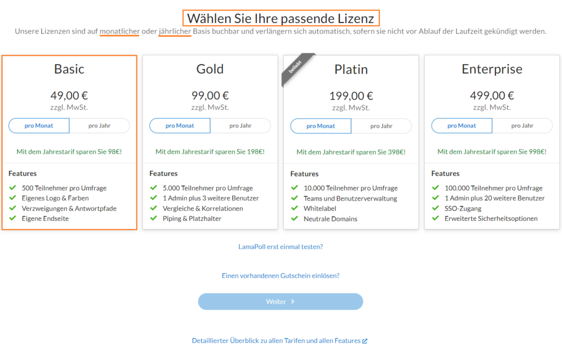Click the external link icon after Features
The height and width of the screenshot is (350, 562).
pos(365,341)
